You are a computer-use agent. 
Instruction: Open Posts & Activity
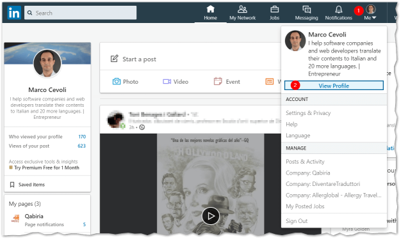coord(305,162)
